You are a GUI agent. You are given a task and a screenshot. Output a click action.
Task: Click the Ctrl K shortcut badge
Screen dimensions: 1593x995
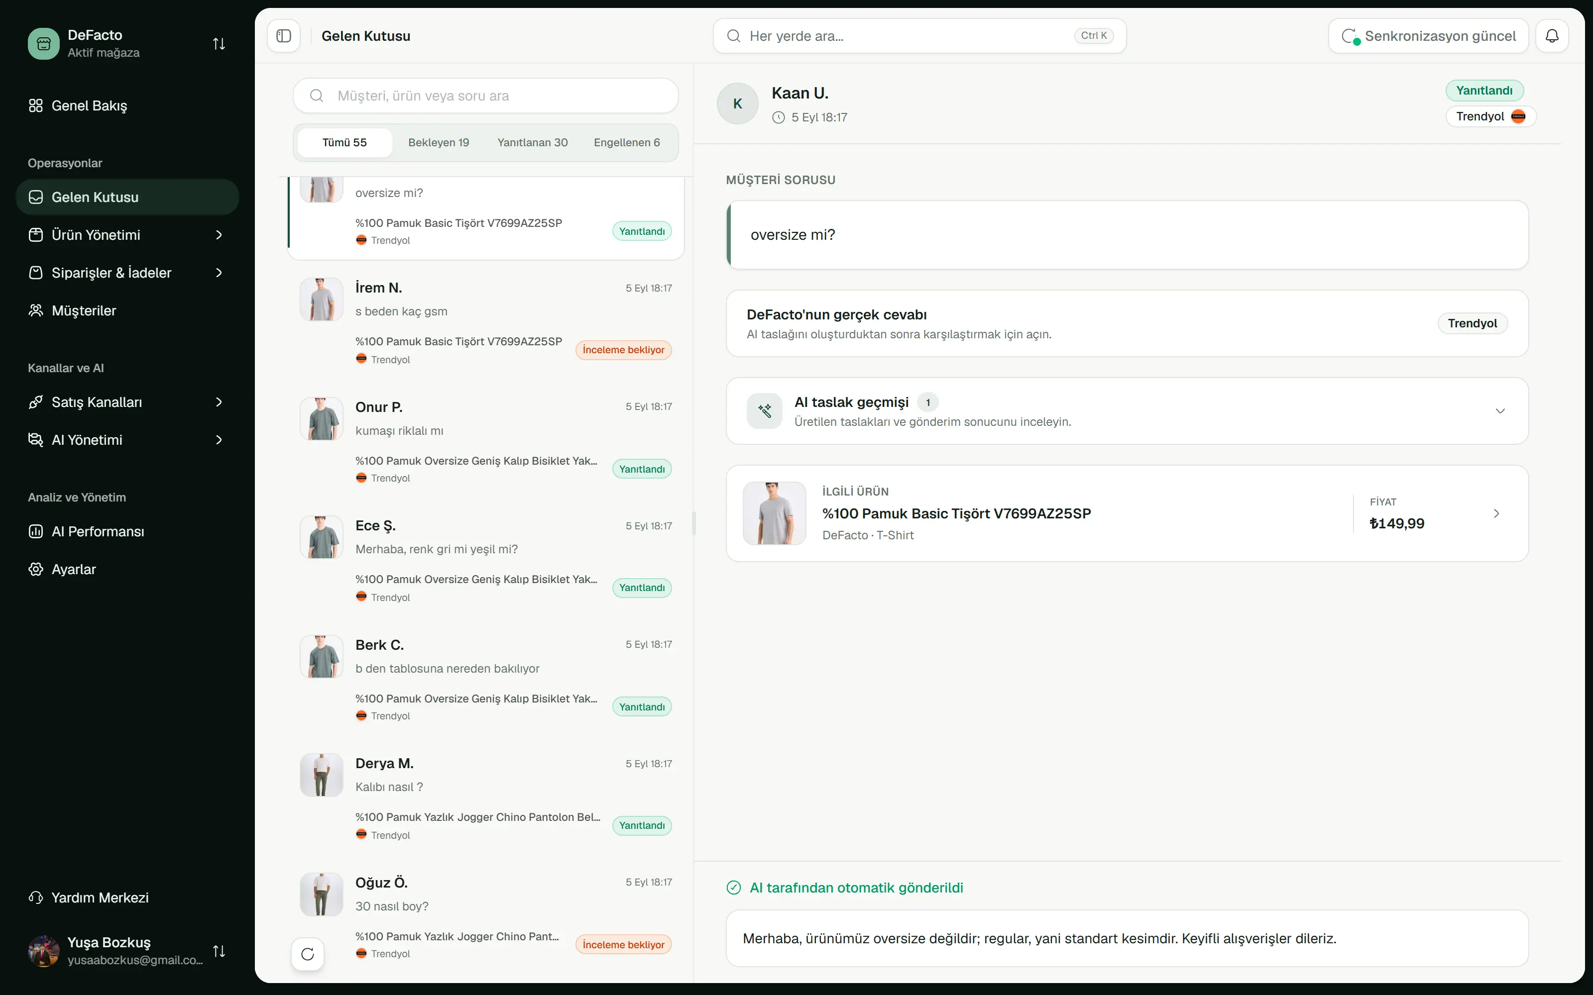point(1093,35)
